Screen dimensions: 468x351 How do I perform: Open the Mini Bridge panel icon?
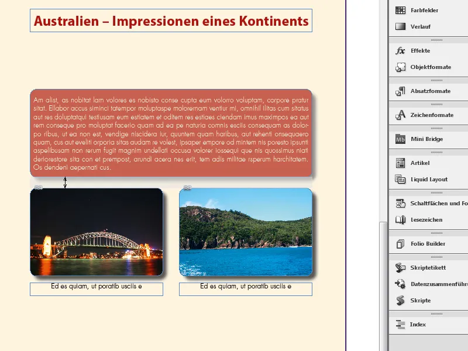pos(400,139)
